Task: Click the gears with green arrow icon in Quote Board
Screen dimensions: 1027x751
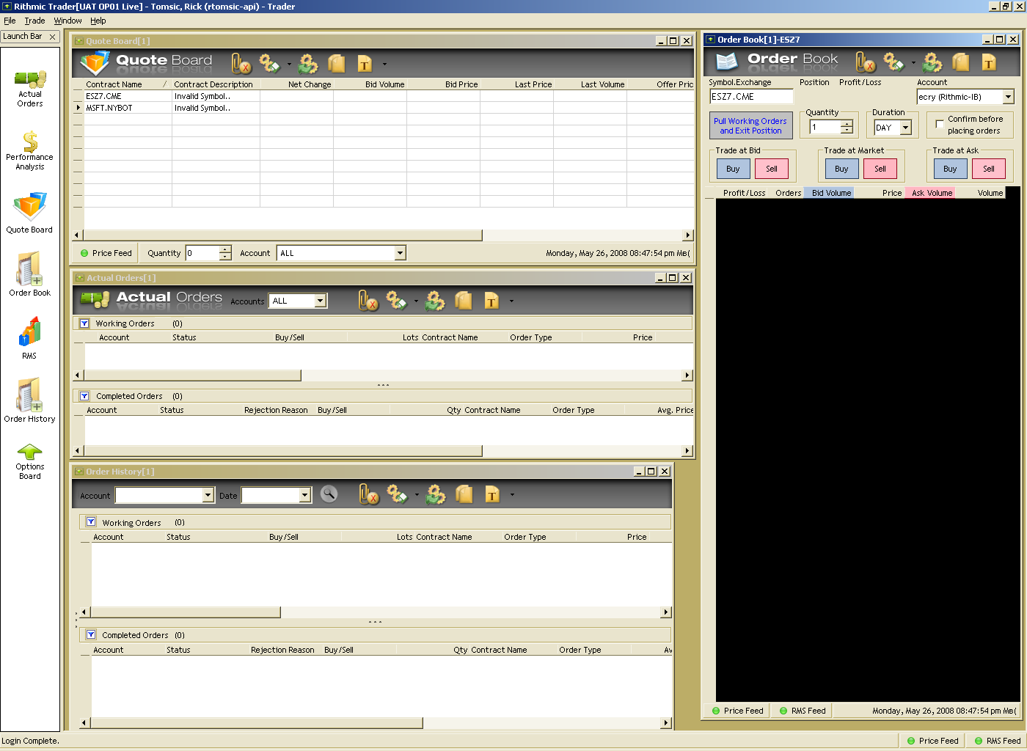Action: [308, 64]
